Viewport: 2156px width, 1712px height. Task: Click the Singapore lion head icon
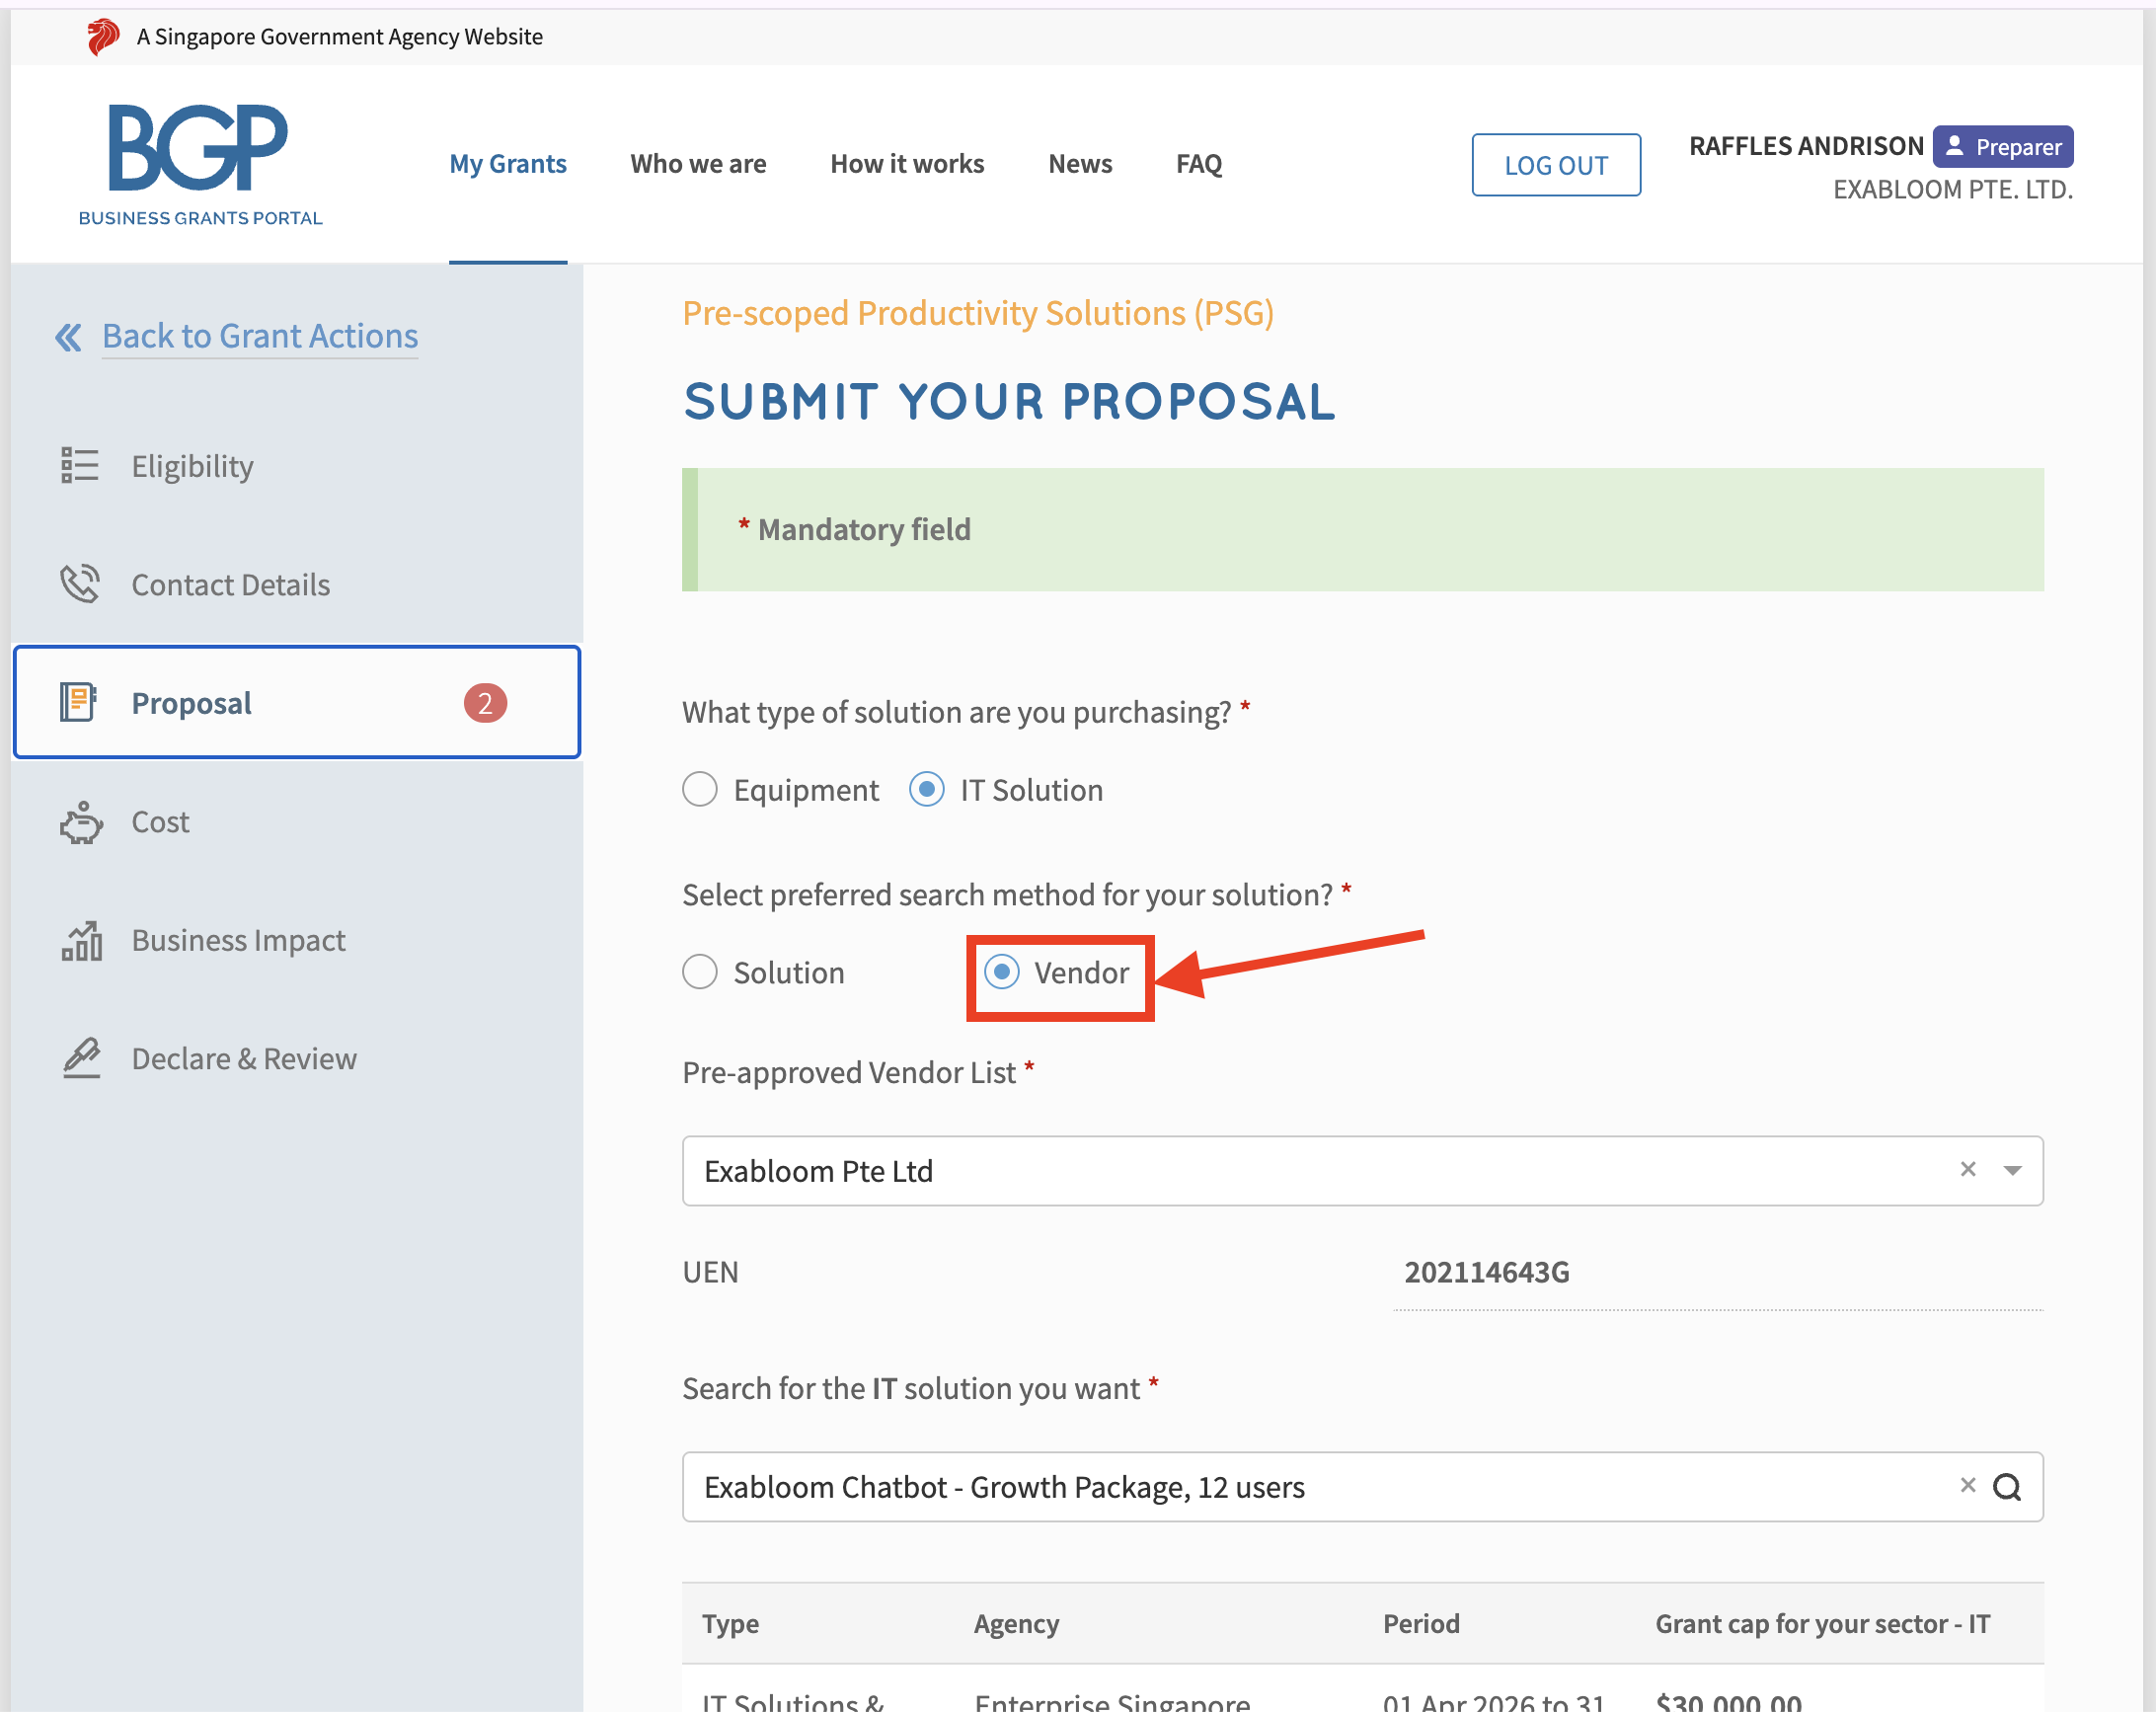pyautogui.click(x=102, y=37)
